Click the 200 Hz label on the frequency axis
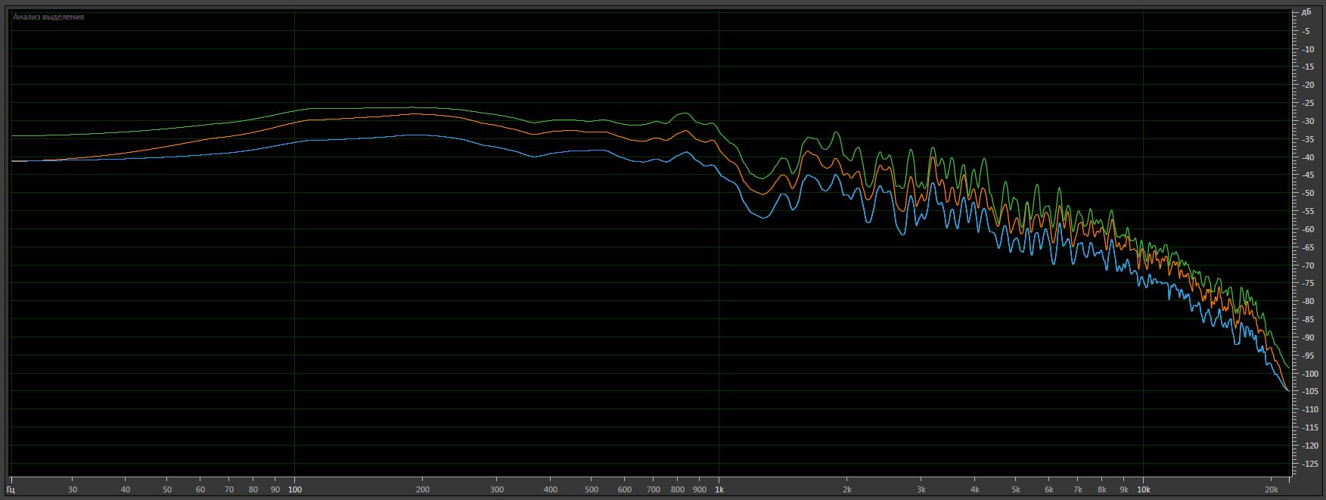 423,489
